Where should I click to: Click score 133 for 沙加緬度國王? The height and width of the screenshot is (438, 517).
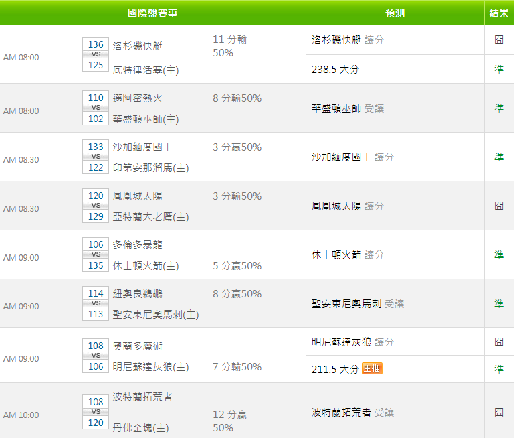pos(96,147)
